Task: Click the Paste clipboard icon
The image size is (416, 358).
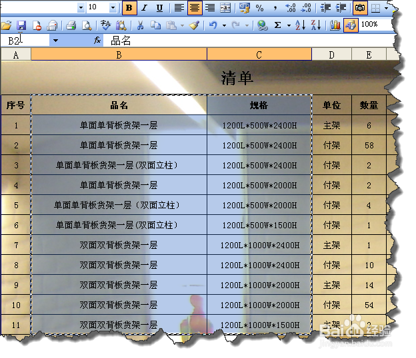Action: [171, 25]
